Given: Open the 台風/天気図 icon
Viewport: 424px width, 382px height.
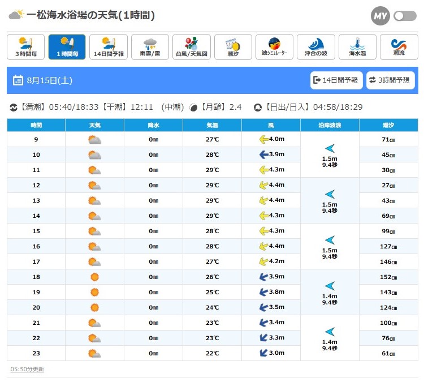Looking at the screenshot, I should [192, 47].
